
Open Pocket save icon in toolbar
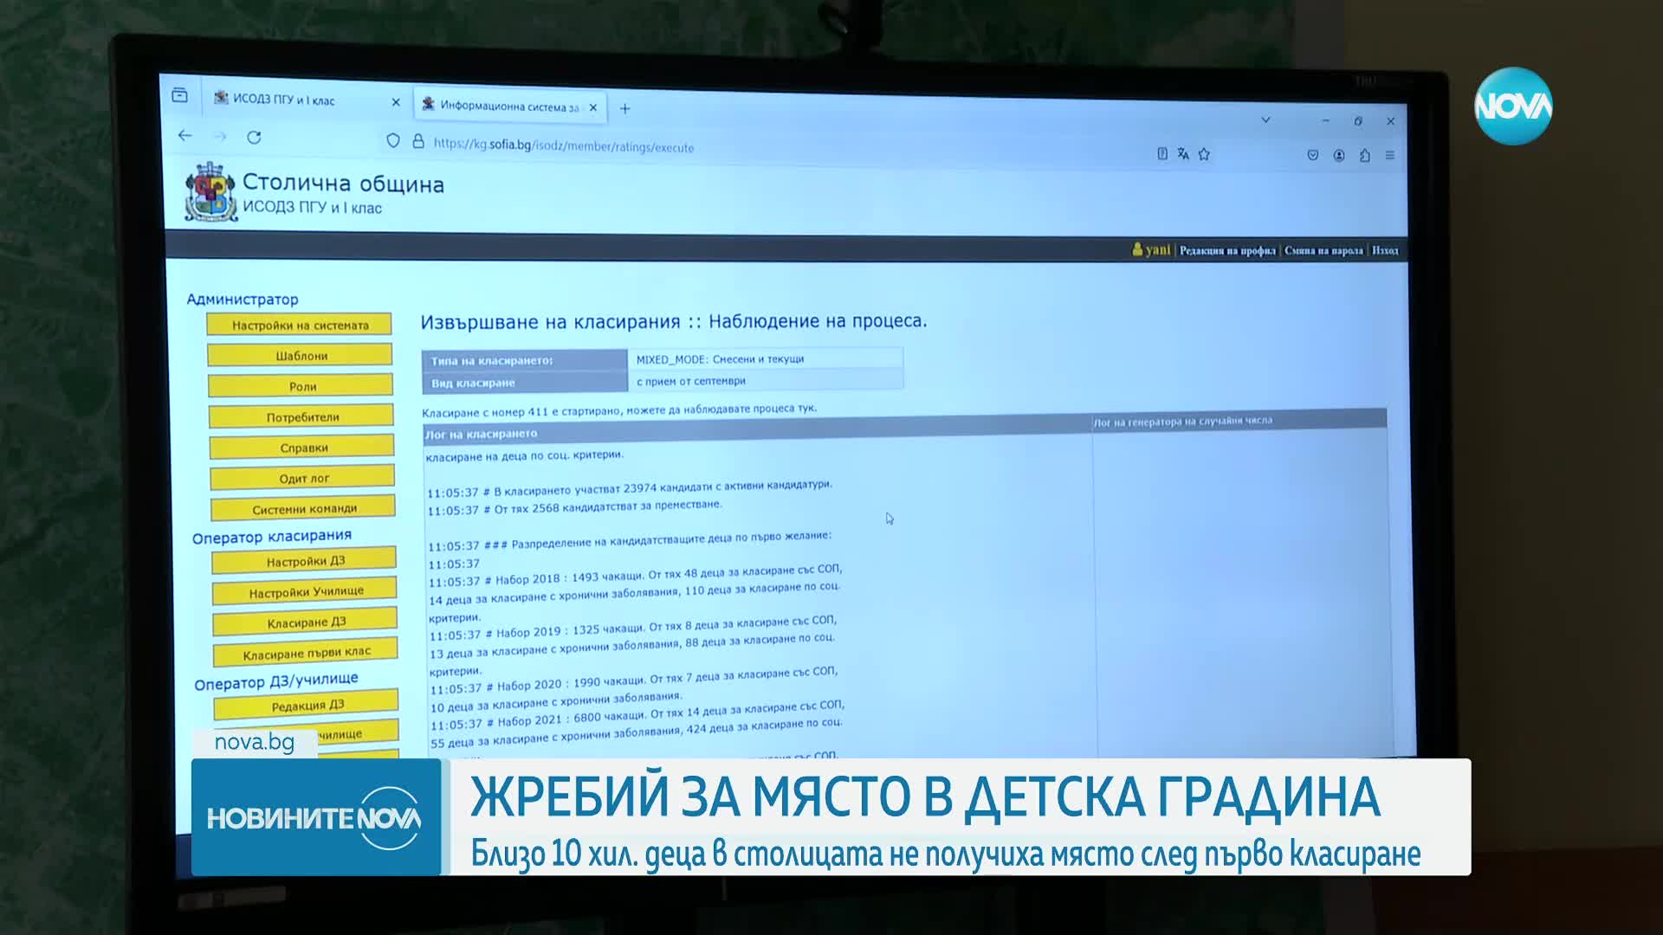[1313, 155]
